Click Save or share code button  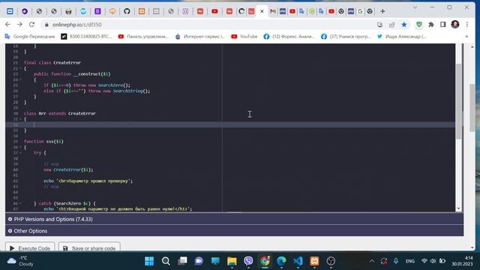[89, 247]
